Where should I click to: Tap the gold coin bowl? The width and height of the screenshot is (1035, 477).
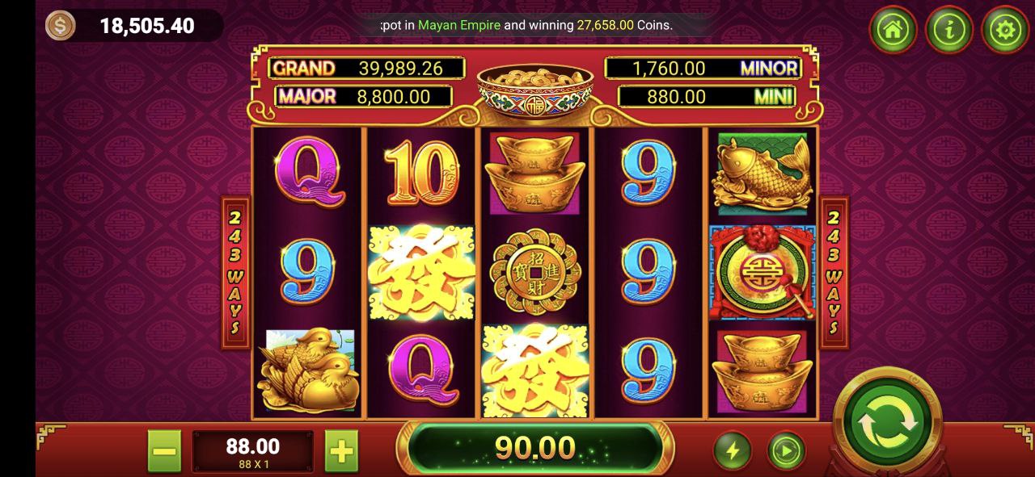pos(534,93)
